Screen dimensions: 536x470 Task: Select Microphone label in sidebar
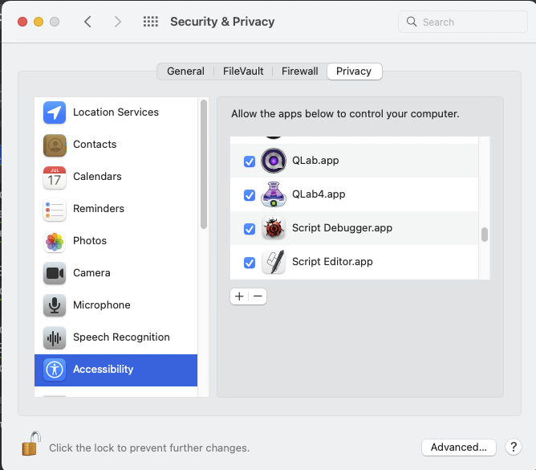point(102,305)
